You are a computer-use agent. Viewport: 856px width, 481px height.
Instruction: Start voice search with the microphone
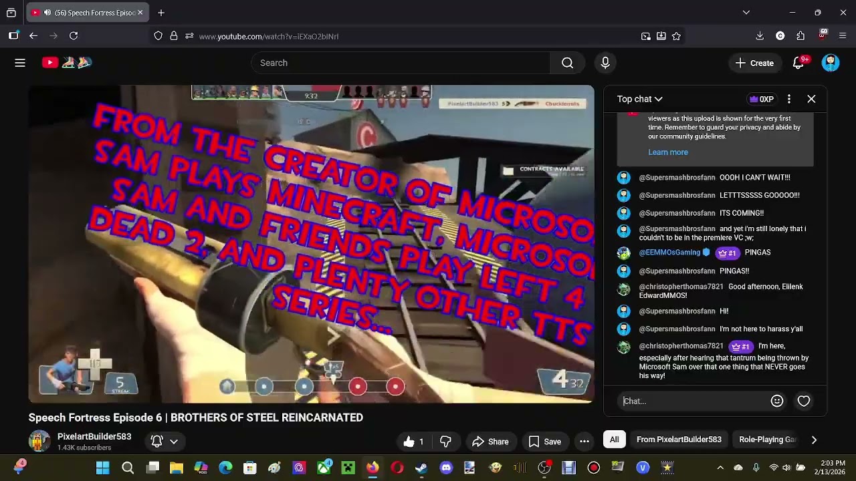click(605, 63)
